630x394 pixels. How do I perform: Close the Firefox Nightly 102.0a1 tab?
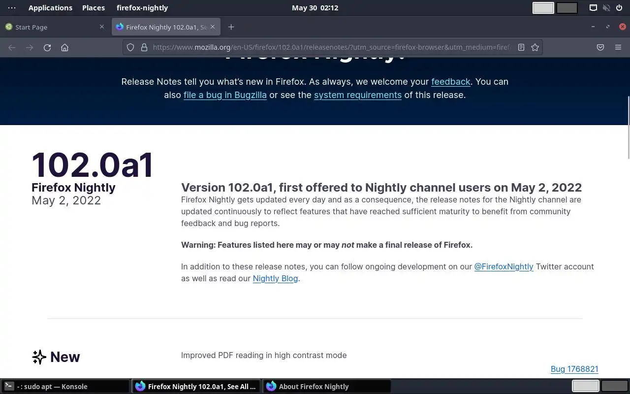pos(213,27)
